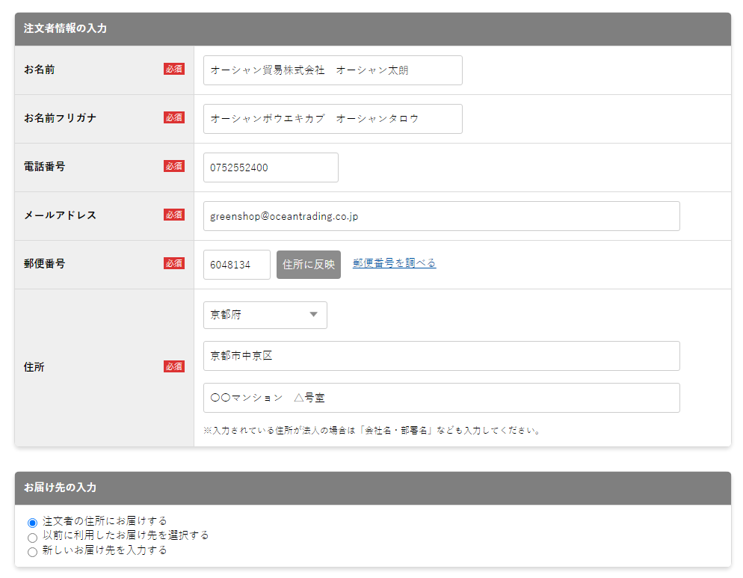Click the 必須 badge next to 住所
743x578 pixels.
pos(174,366)
